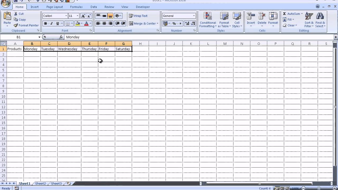Apply the fill color bucket
Viewport: 338px width, 190px height.
(x=78, y=23)
